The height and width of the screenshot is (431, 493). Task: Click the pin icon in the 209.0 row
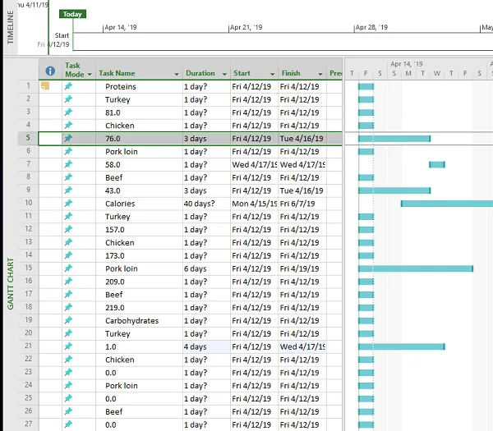68,282
